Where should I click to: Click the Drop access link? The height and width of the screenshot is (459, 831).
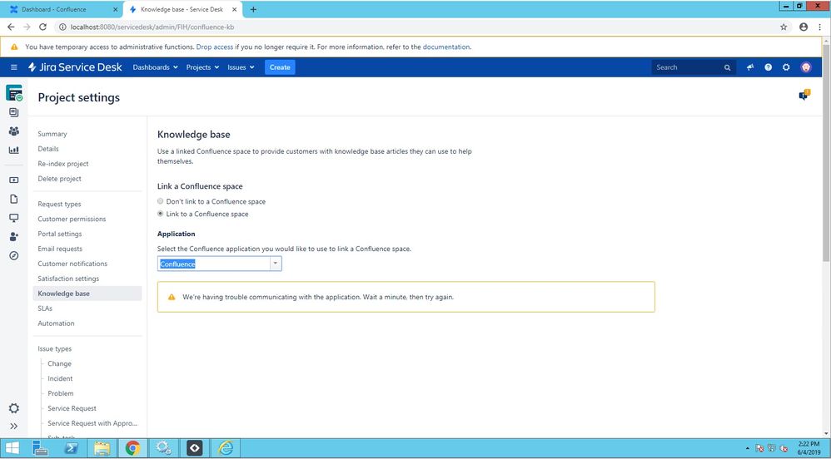pyautogui.click(x=215, y=47)
